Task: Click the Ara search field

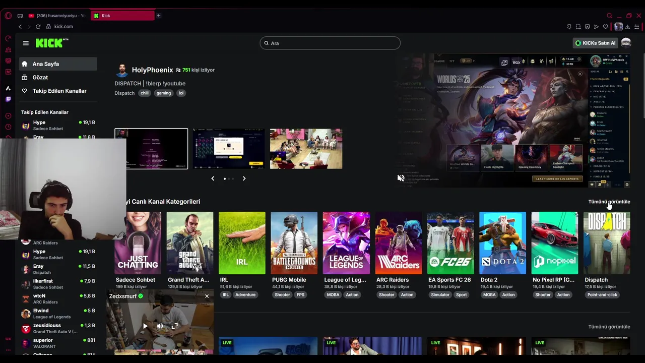Action: (330, 43)
